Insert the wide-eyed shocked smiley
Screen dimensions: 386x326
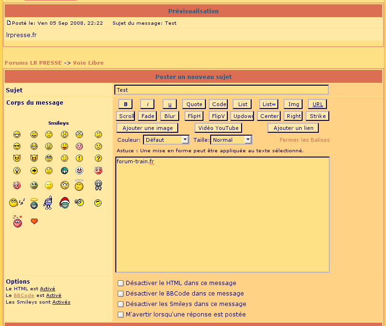pos(79,134)
